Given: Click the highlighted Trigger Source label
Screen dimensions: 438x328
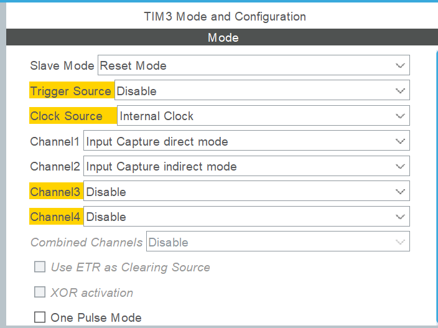Looking at the screenshot, I should coord(72,90).
